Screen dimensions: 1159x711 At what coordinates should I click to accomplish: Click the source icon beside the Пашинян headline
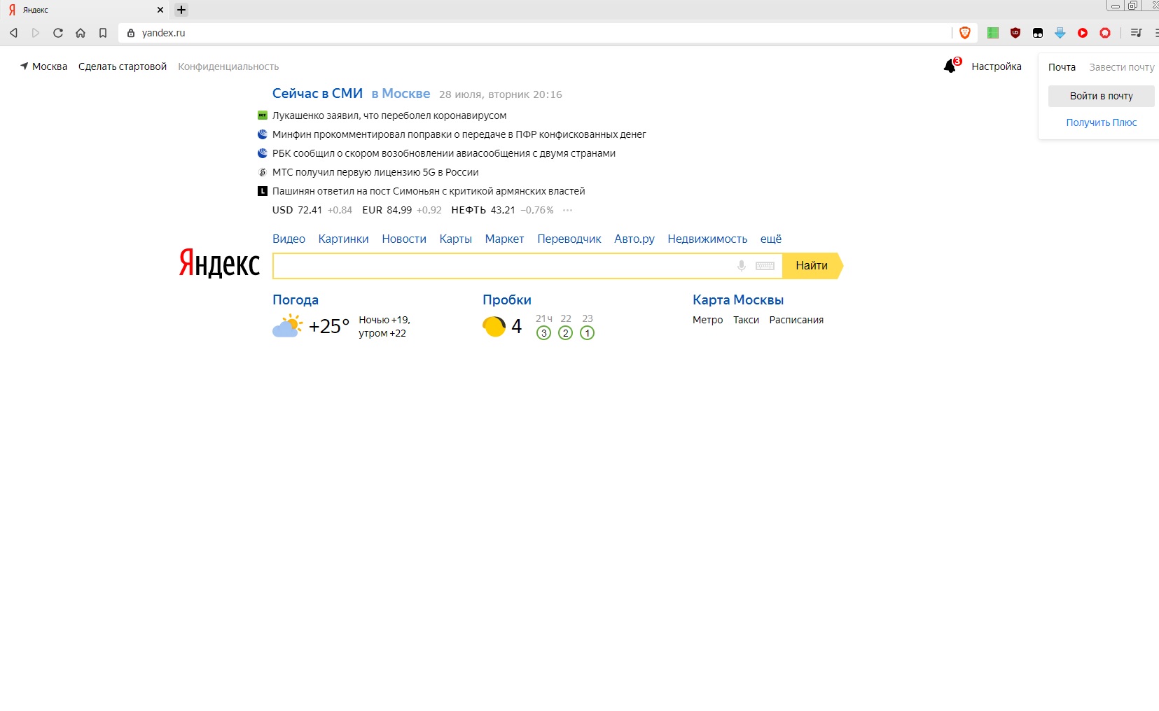tap(263, 191)
